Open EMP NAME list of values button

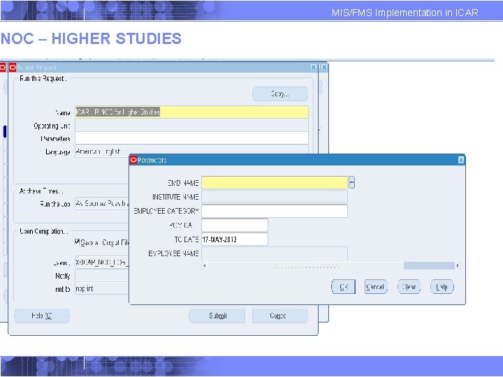pos(351,182)
